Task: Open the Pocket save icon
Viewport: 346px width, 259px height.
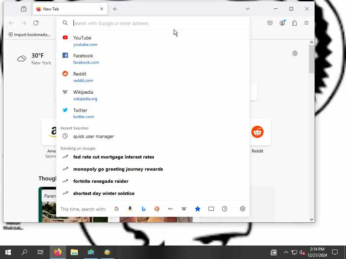Action: [270, 23]
